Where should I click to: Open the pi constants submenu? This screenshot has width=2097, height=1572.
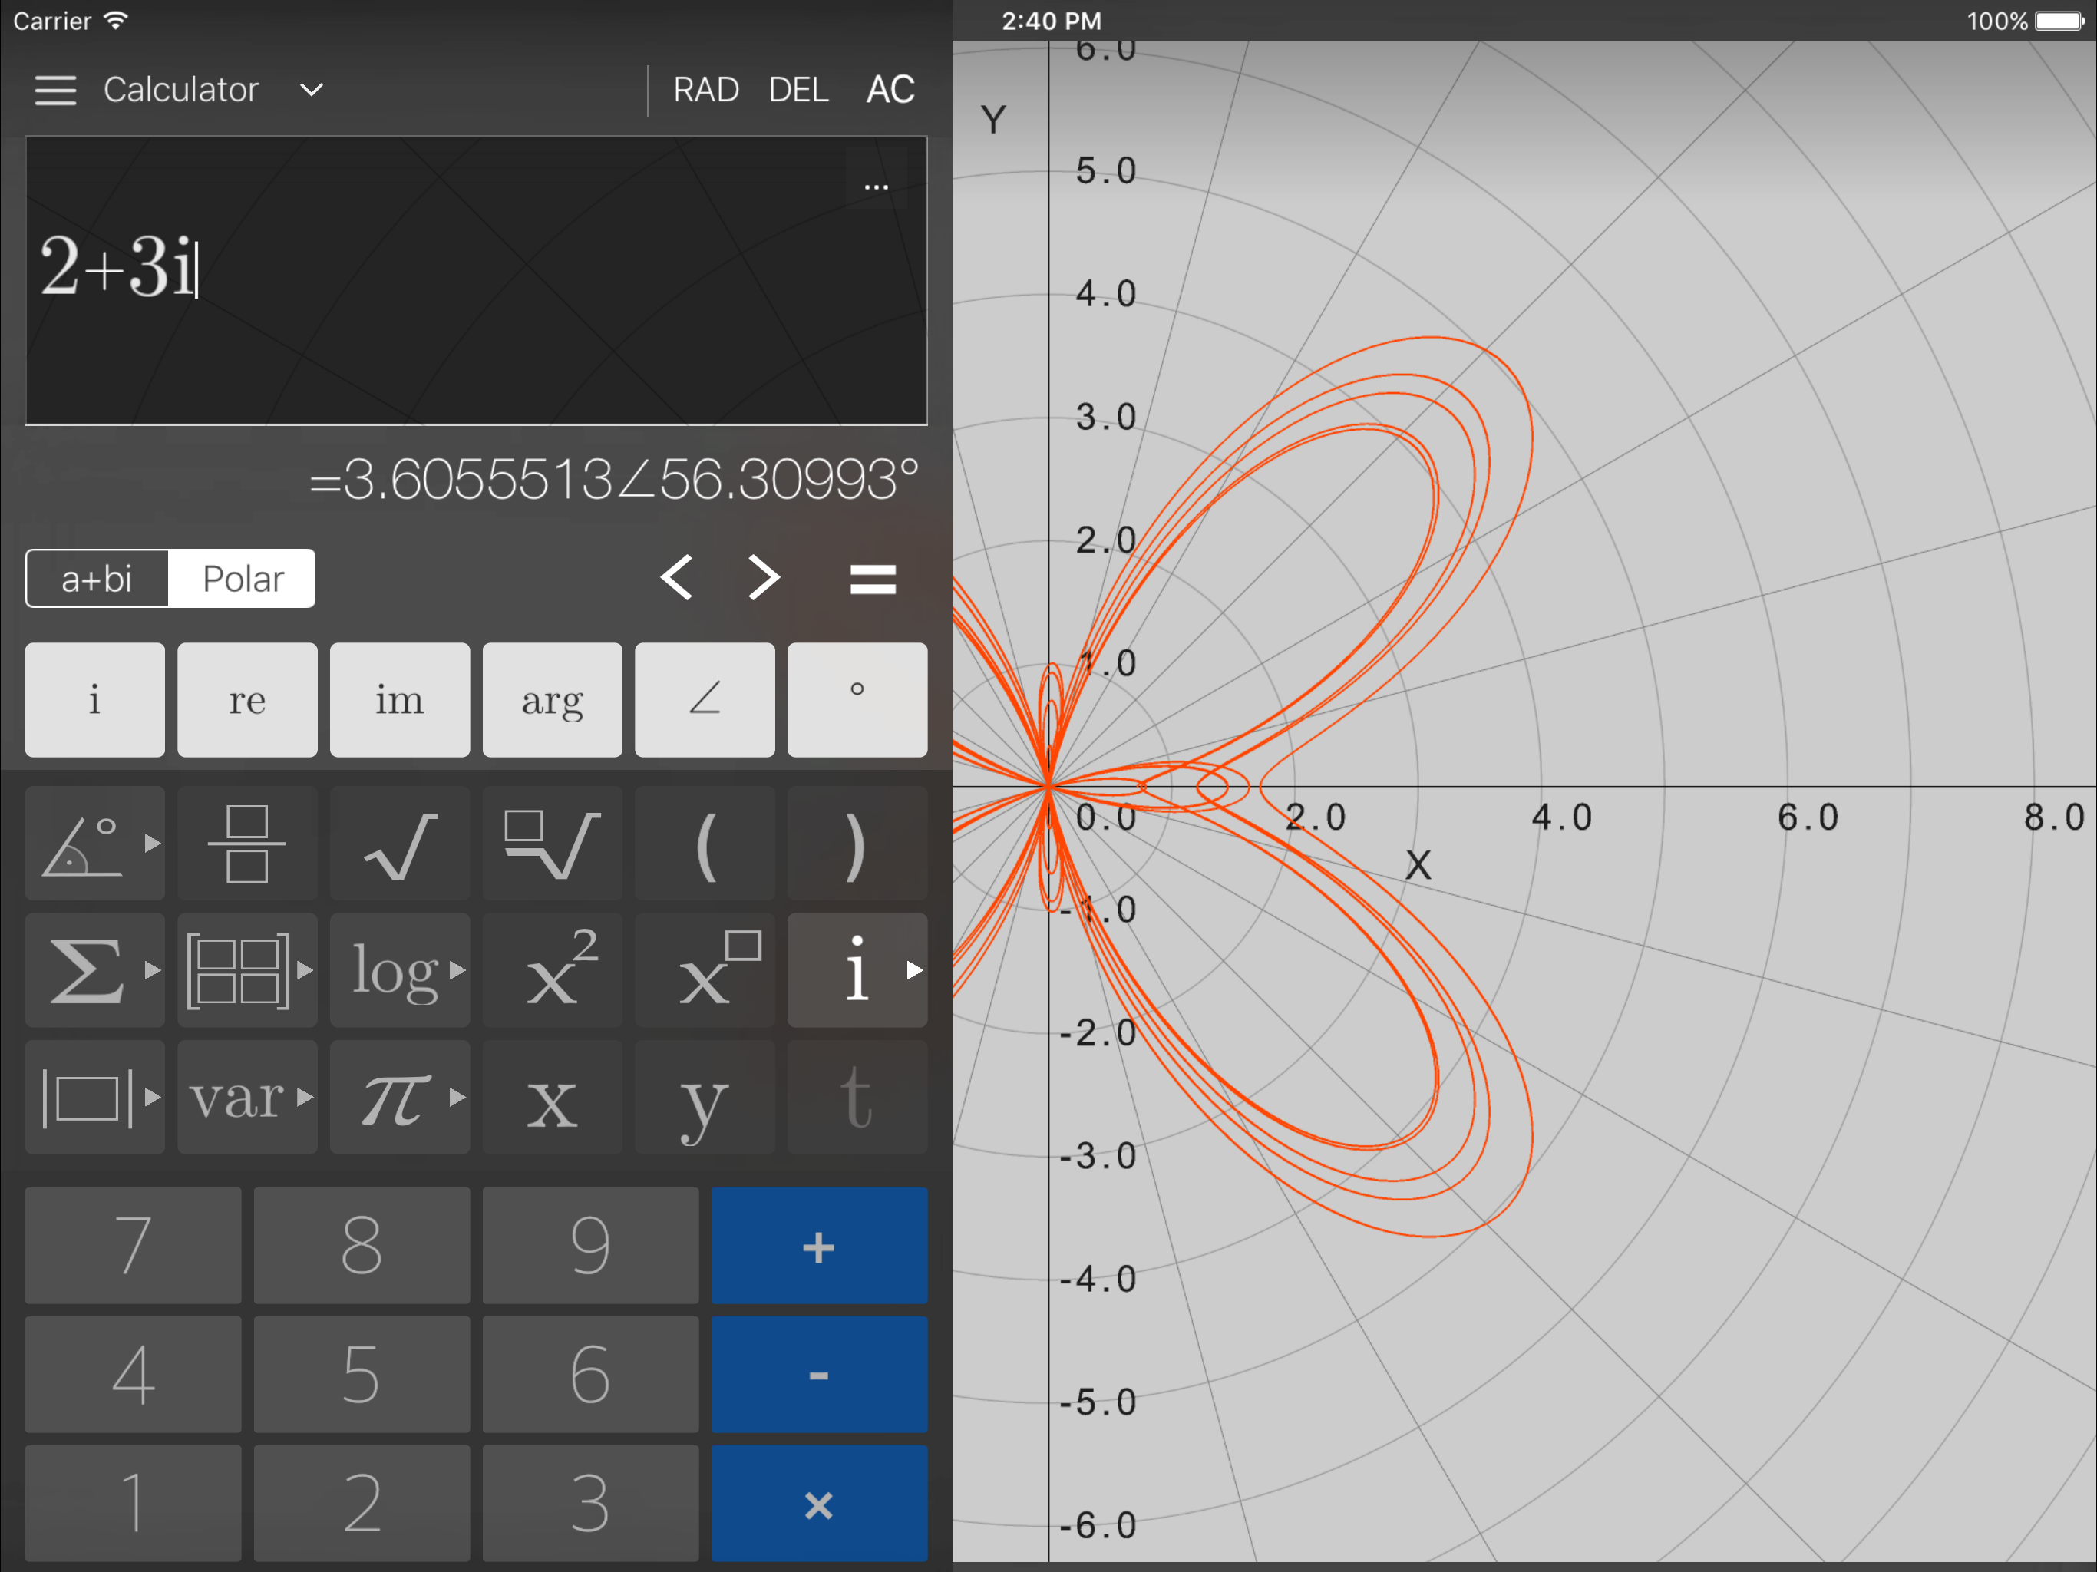[399, 1097]
